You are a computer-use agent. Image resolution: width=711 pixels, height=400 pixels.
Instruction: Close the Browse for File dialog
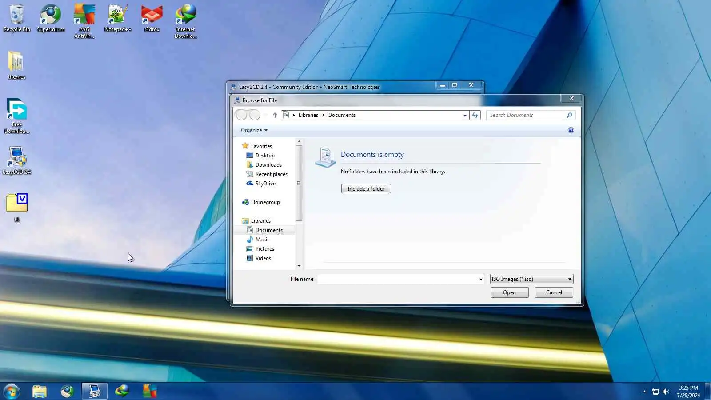571,98
